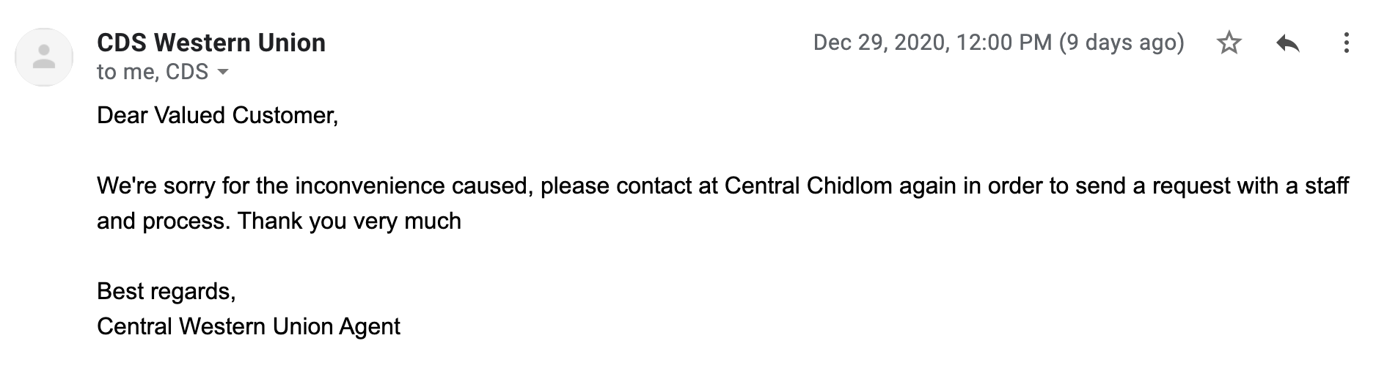Click the sender name CDS Western Union

[x=211, y=43]
